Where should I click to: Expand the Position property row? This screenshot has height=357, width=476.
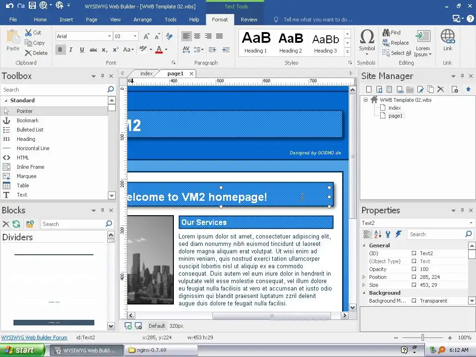364,277
